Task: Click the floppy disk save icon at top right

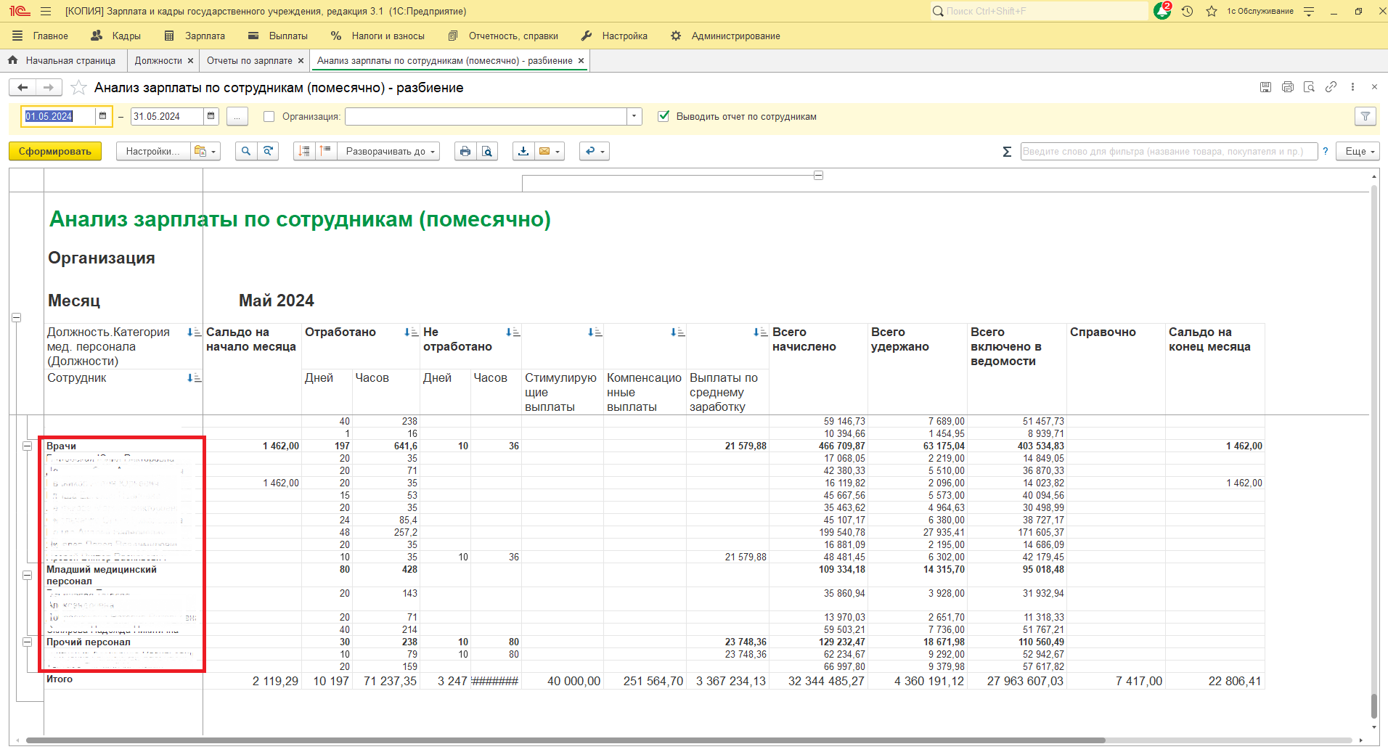Action: tap(1265, 87)
